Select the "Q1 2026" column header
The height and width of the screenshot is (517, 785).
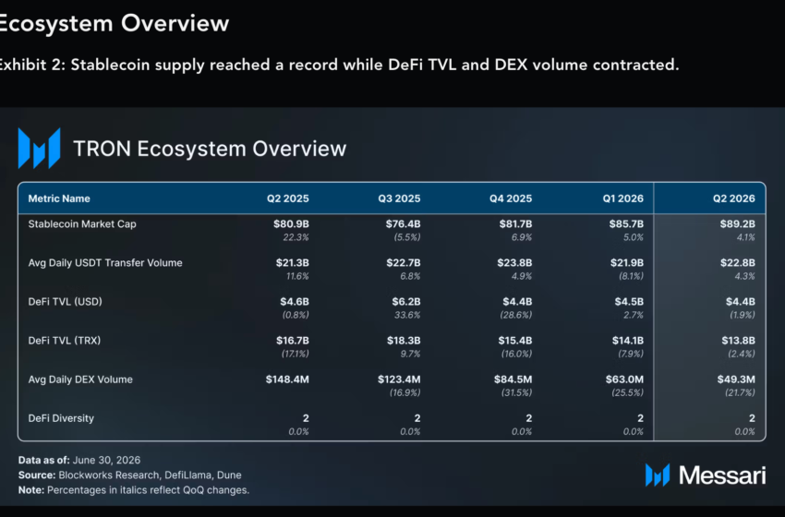pos(622,198)
